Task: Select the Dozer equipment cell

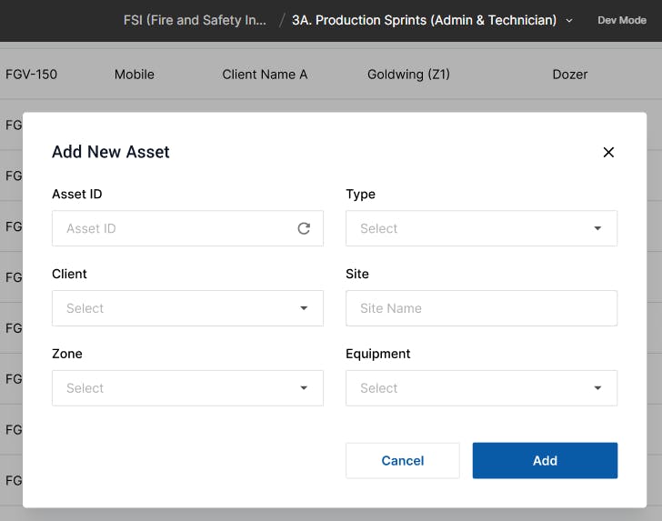Action: point(570,75)
